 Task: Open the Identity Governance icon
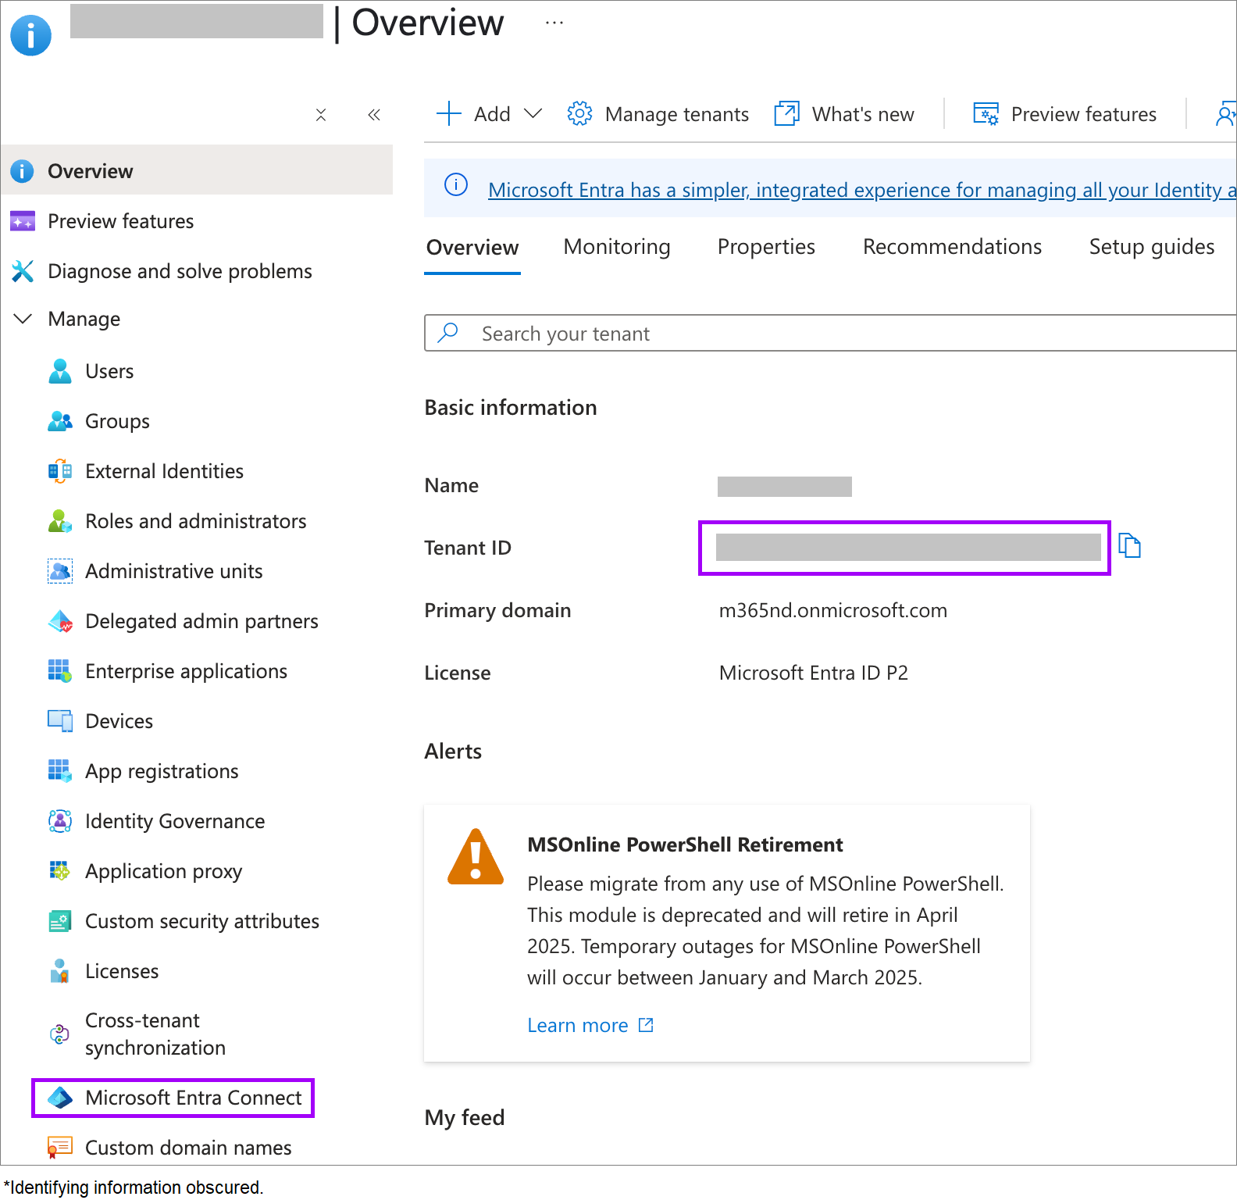[60, 821]
